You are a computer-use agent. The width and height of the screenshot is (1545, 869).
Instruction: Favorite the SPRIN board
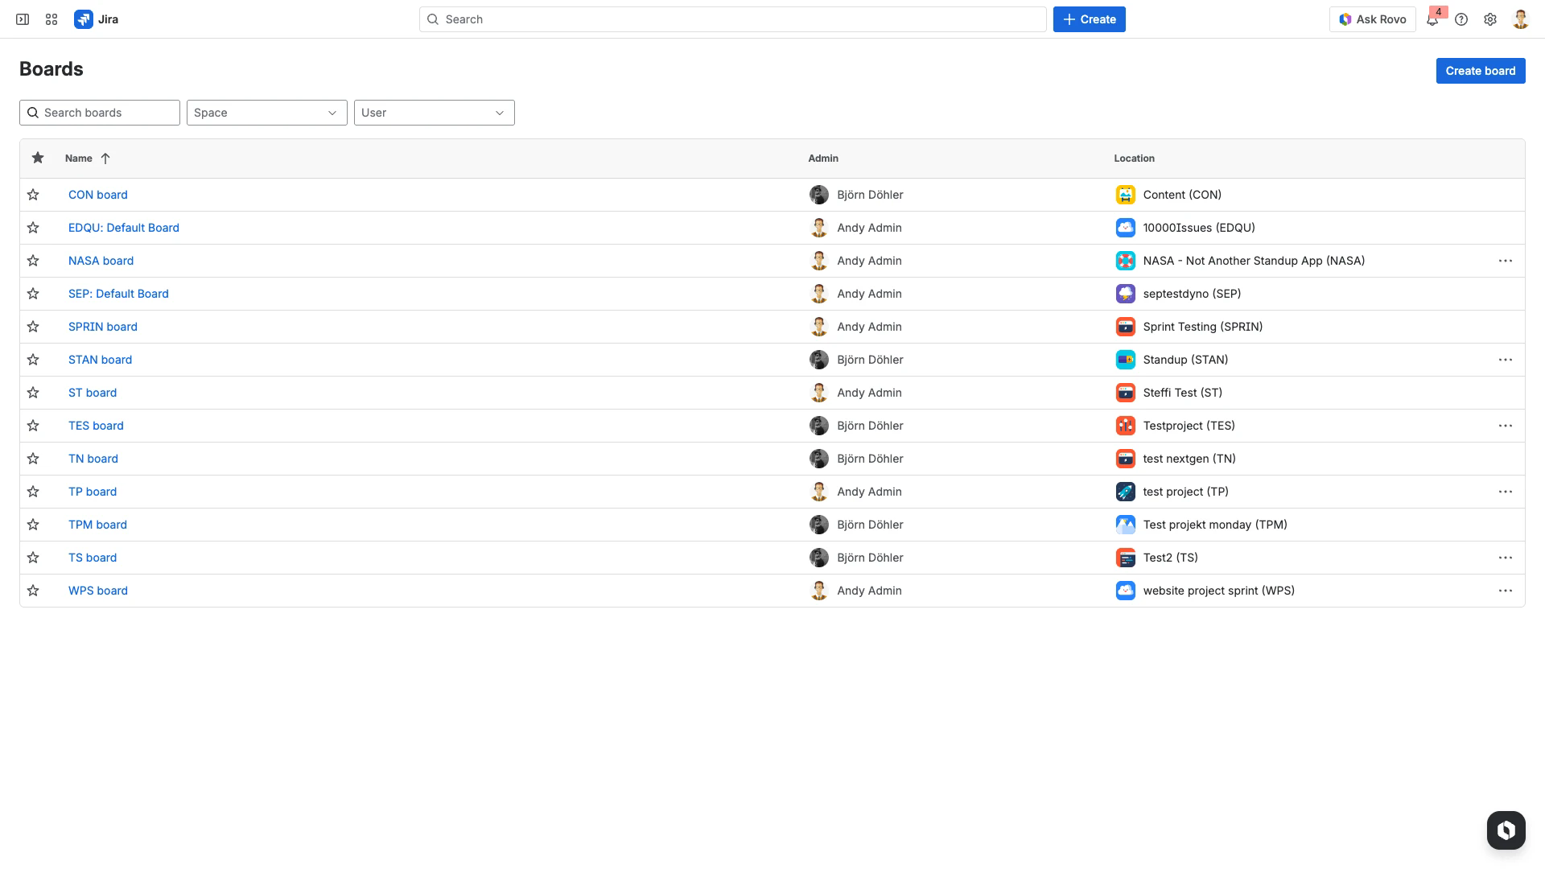[33, 326]
